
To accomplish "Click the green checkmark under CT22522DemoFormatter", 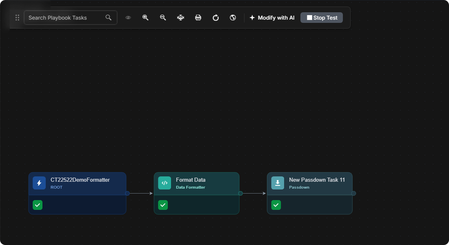I will pyautogui.click(x=38, y=205).
